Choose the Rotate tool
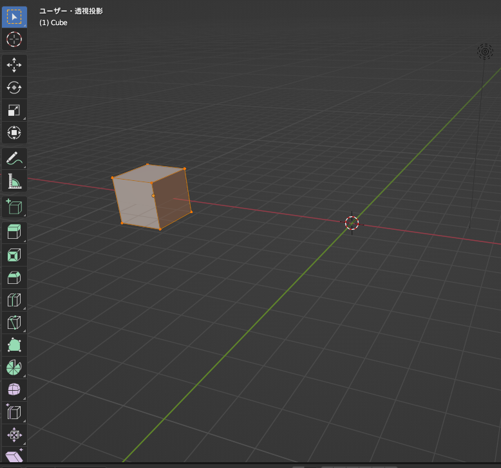Screen dimensions: 501x468 pyautogui.click(x=14, y=88)
